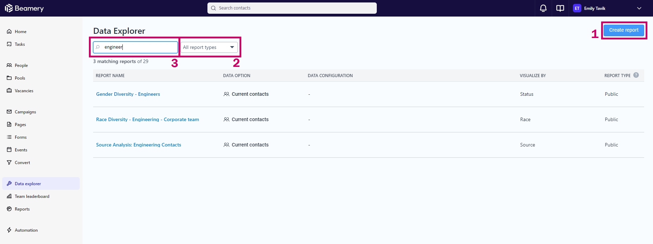The height and width of the screenshot is (244, 653).
Task: Open Tasks in sidebar
Action: coord(41,44)
